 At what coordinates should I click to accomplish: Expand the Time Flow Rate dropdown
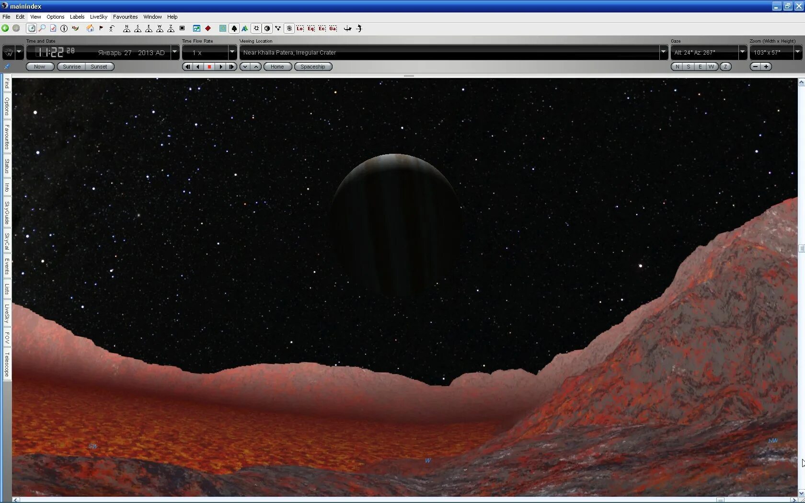coord(232,52)
